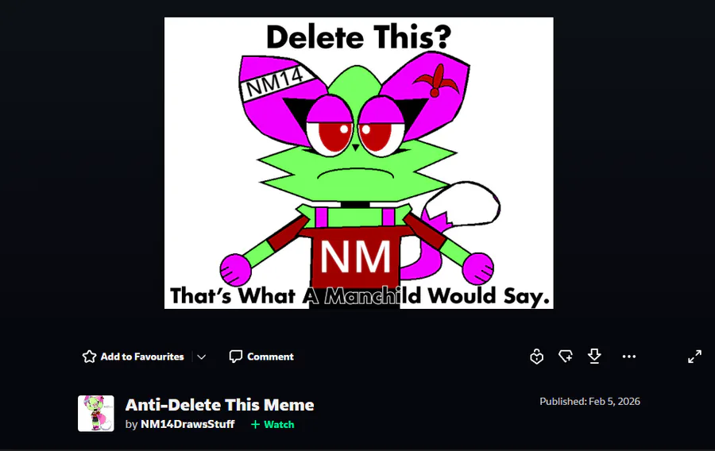
Task: Click the star icon for Add to Favourites
Action: 89,357
